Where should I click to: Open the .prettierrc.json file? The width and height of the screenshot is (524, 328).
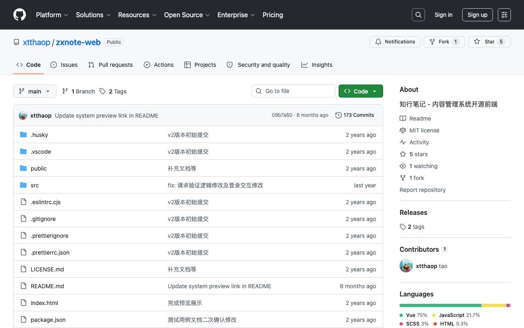50,253
